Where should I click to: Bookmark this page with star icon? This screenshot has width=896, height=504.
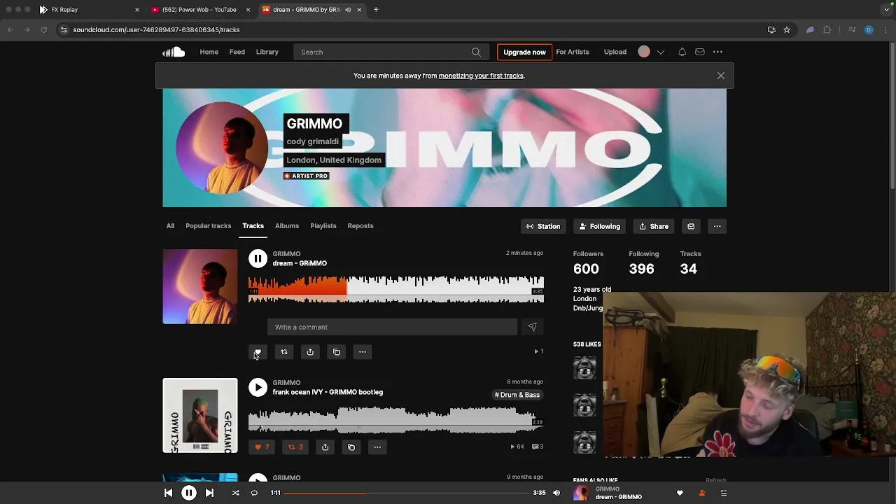click(x=787, y=30)
